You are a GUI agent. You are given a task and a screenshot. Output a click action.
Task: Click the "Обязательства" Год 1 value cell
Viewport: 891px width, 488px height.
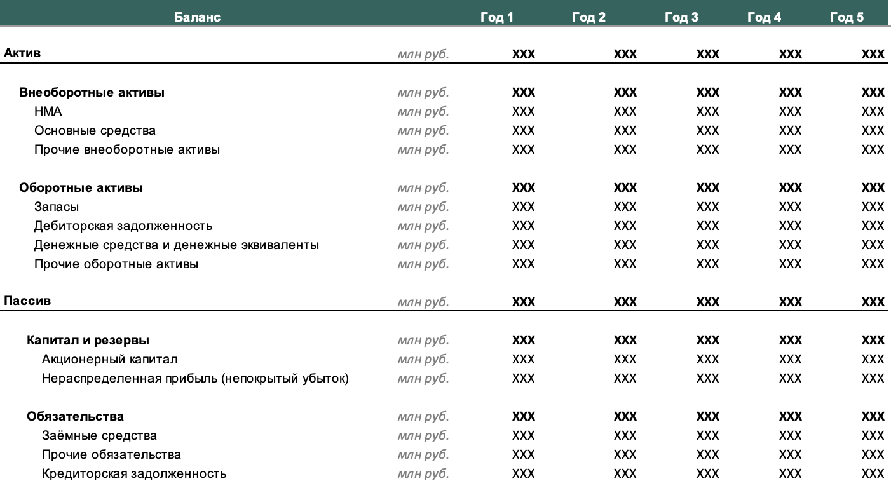pyautogui.click(x=523, y=417)
